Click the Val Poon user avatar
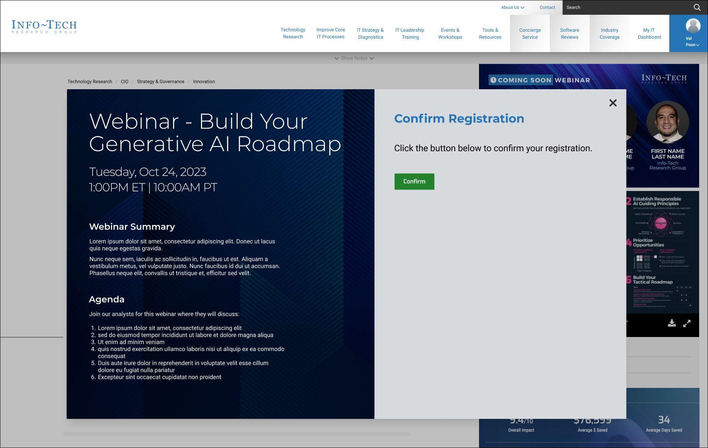This screenshot has width=708, height=448. 693,26
